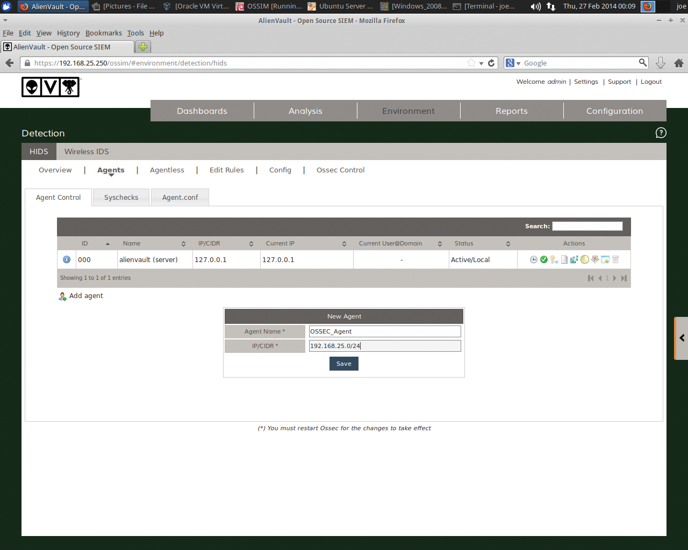Sort by Current User@Domain column
The width and height of the screenshot is (688, 550).
tap(402, 243)
